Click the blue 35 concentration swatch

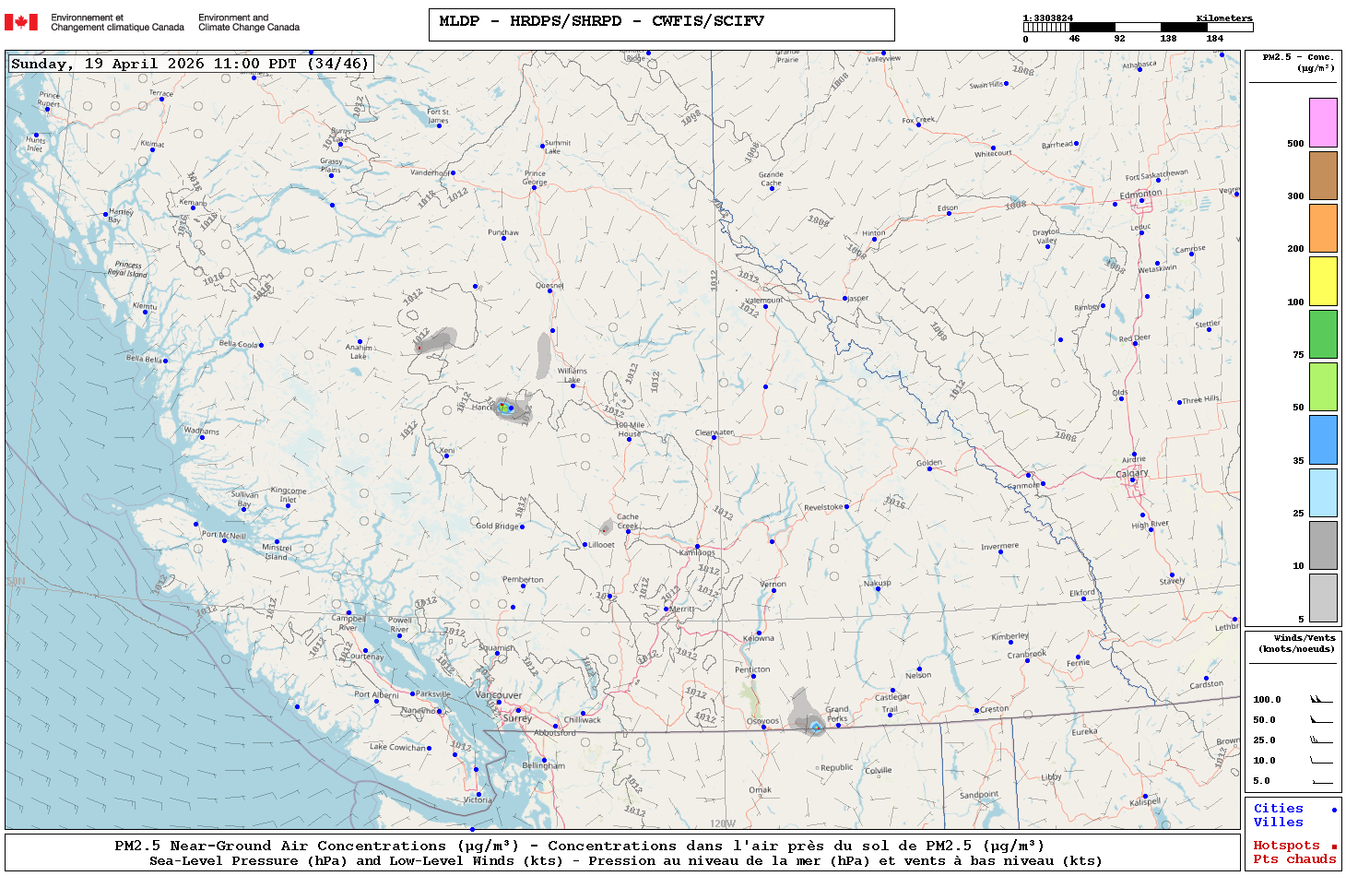[x=1323, y=440]
